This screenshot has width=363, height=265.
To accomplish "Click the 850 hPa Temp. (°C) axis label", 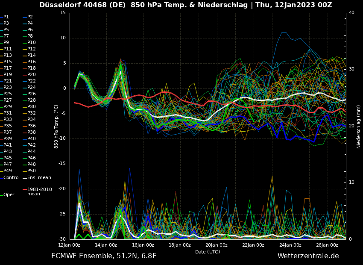I will pyautogui.click(x=56, y=127).
